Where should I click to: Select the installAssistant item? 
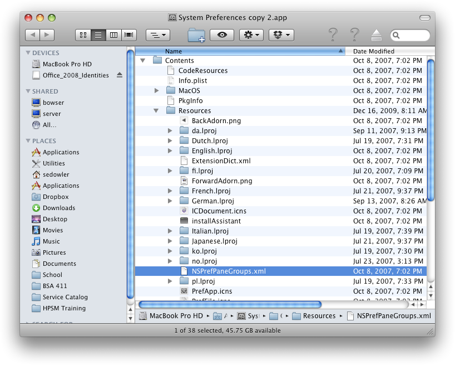click(281, 221)
